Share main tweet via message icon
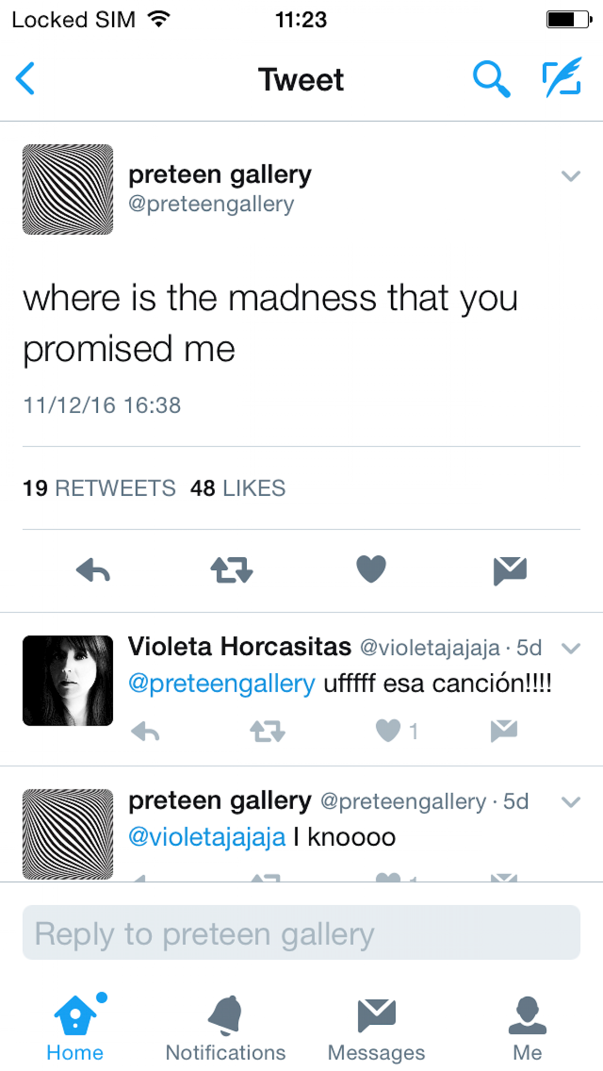 pyautogui.click(x=510, y=570)
